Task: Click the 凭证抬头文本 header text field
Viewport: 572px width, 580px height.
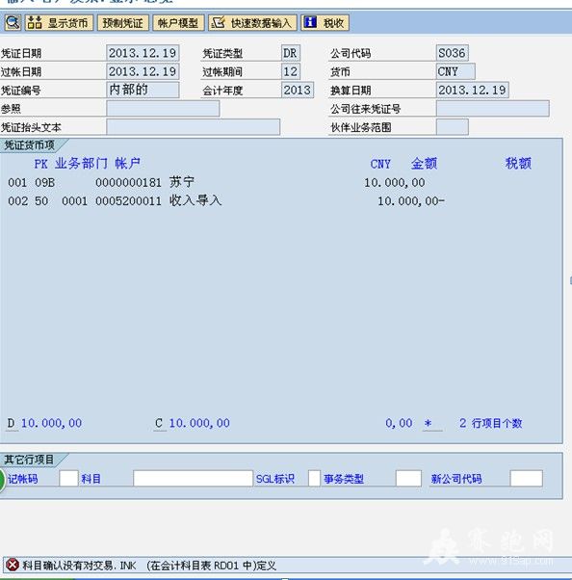Action: coord(193,127)
